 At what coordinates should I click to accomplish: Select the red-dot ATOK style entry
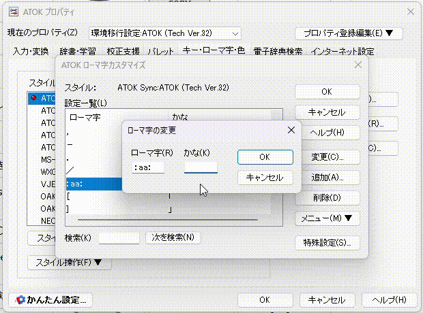coord(42,99)
